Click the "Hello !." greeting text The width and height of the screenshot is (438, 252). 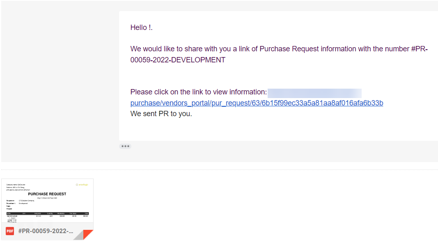(142, 27)
